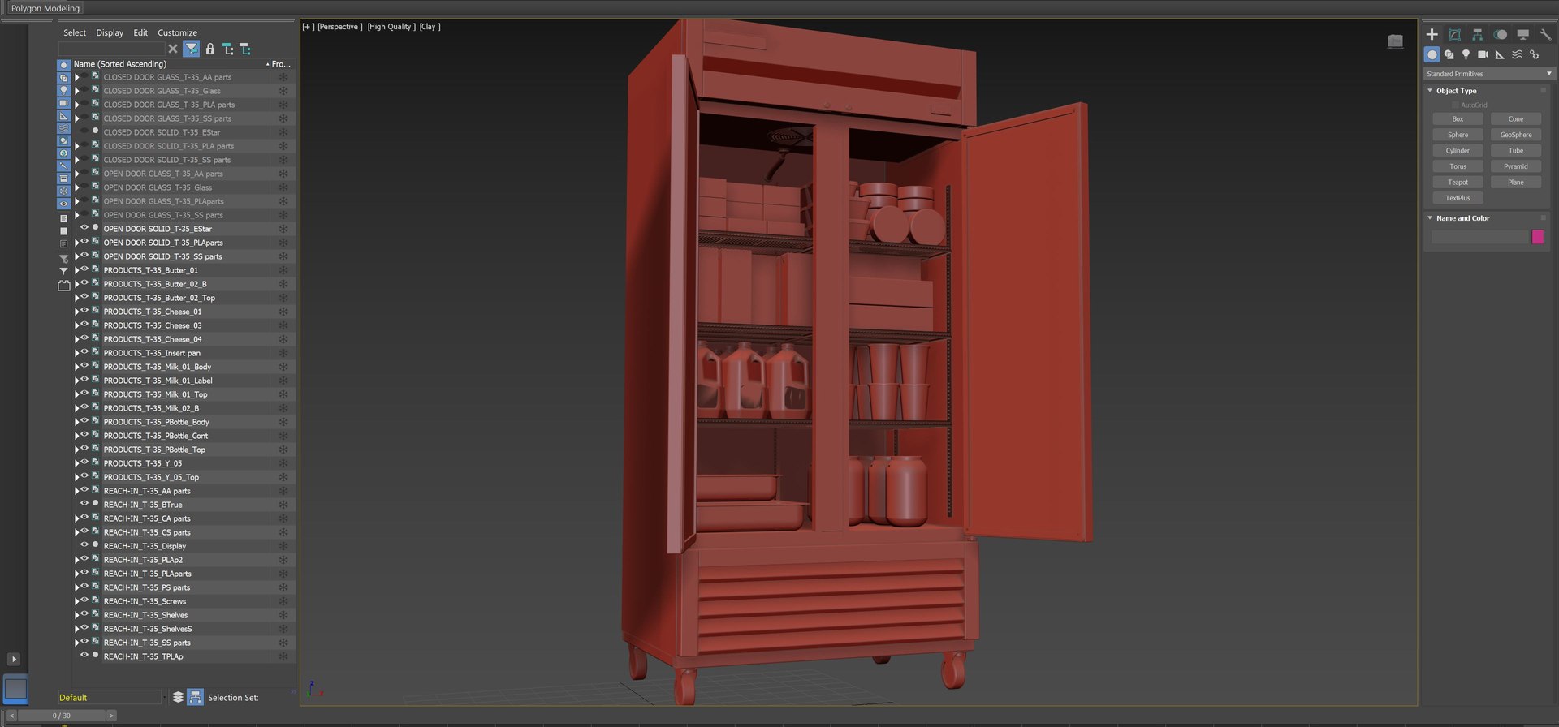Click the Teapot primitive button
Screen dimensions: 1559x727
pos(1458,183)
